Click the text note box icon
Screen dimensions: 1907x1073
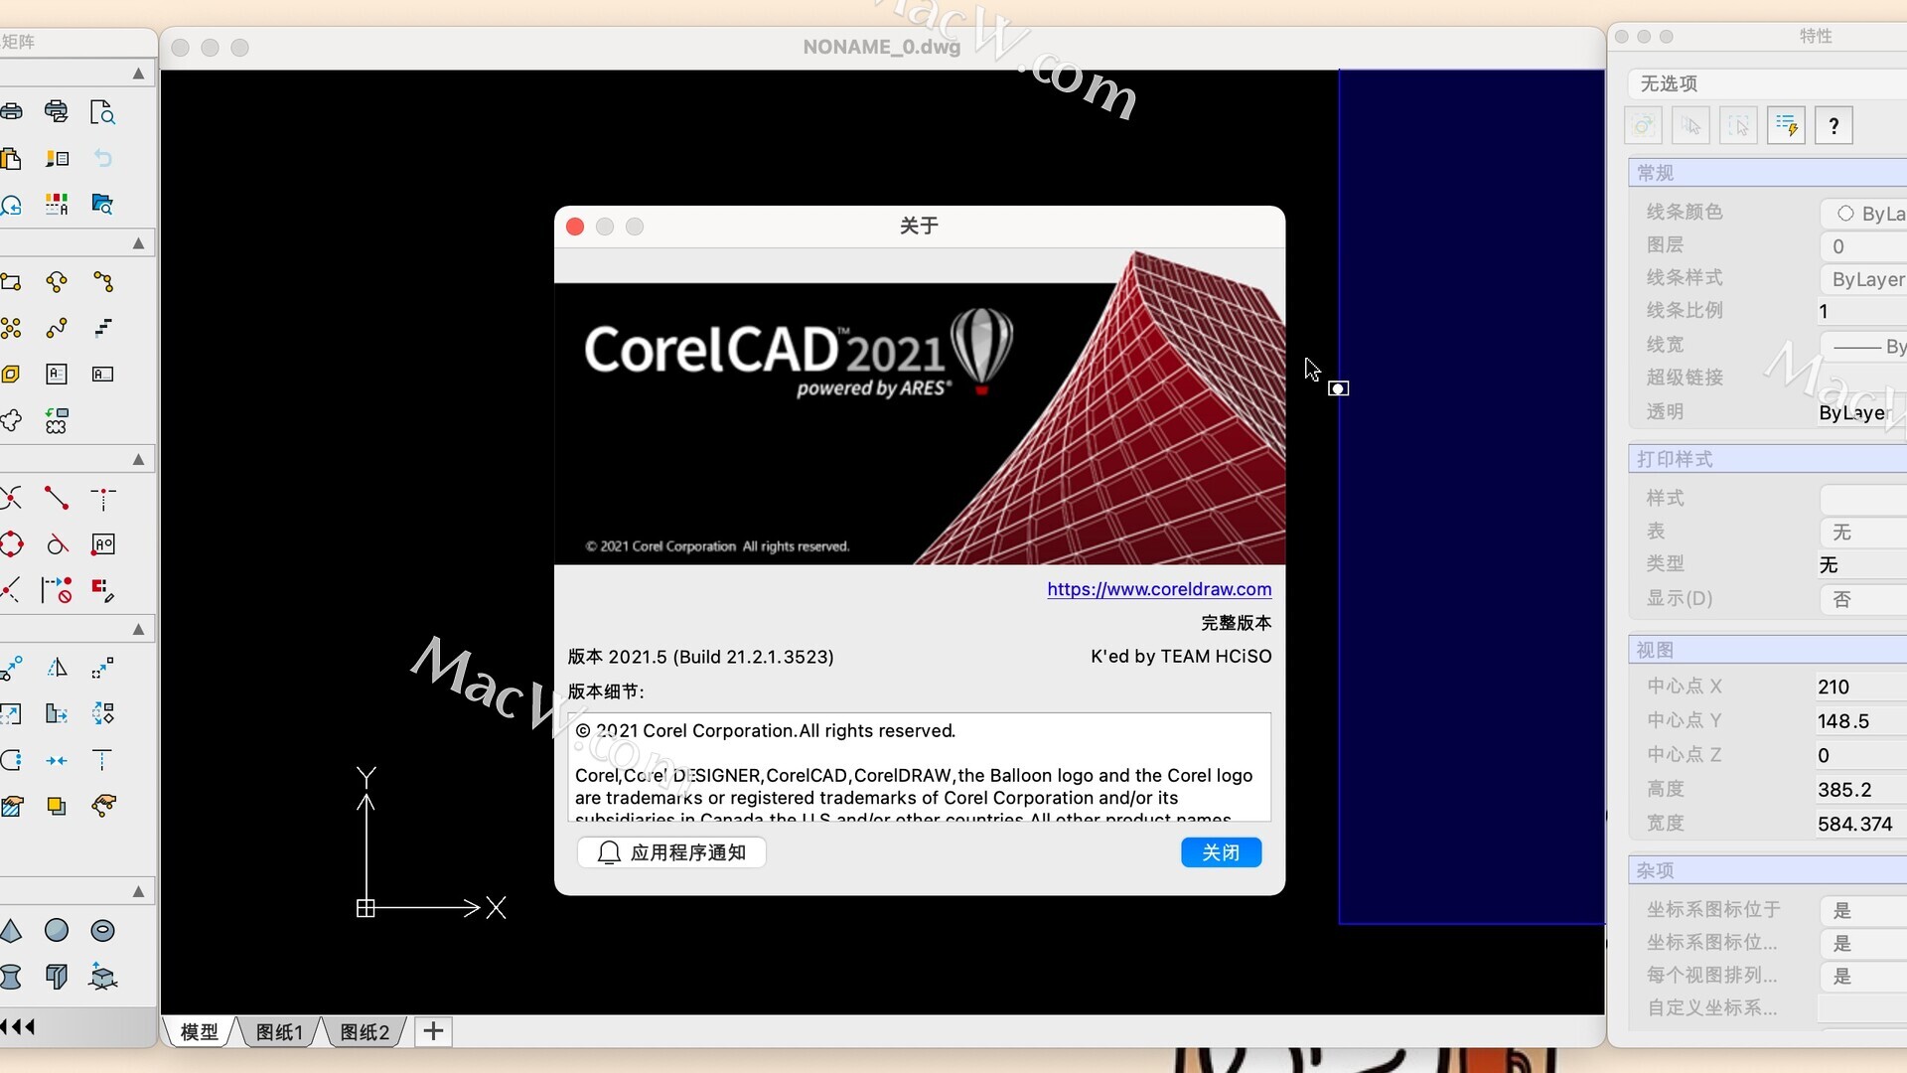(57, 374)
